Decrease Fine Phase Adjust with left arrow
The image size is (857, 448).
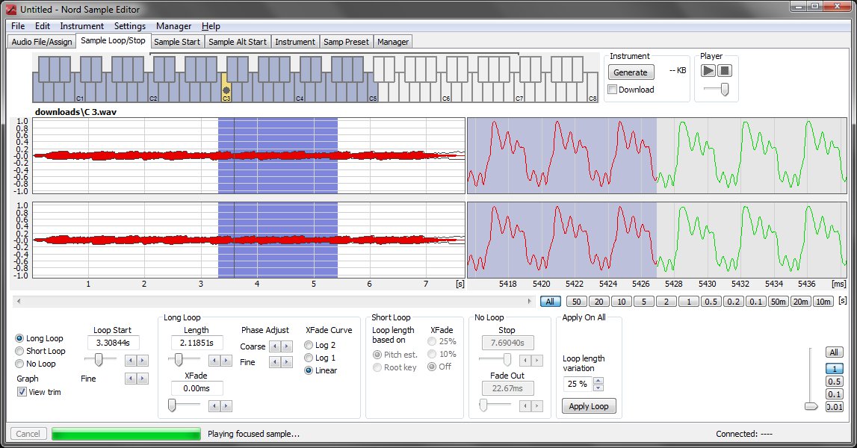[x=273, y=362]
